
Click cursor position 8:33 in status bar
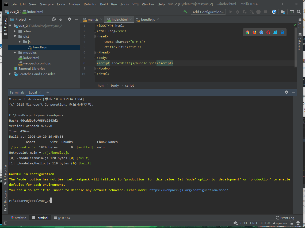point(243,223)
